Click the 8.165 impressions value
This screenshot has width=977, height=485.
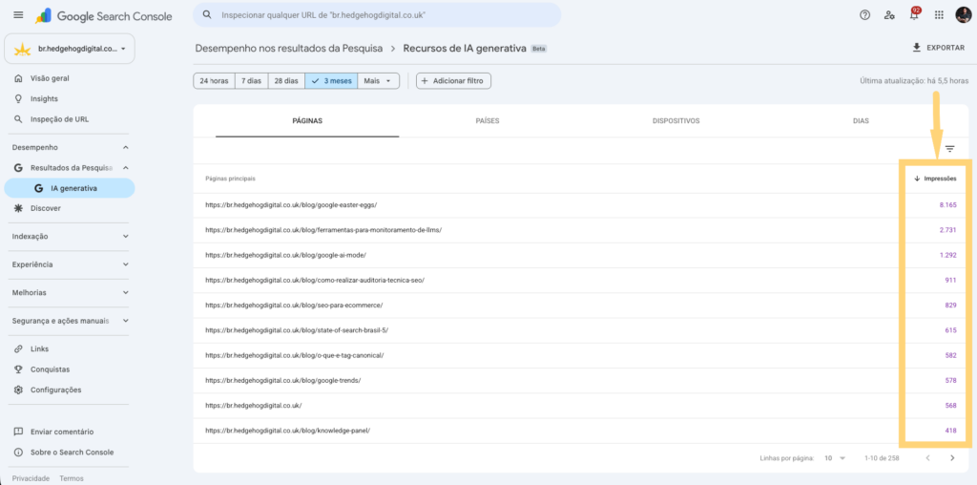(947, 204)
